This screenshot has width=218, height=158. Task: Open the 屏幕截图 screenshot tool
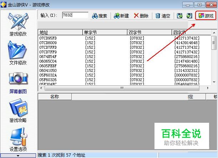coord(18,83)
